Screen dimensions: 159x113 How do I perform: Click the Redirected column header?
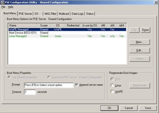pyautogui.click(x=73, y=25)
